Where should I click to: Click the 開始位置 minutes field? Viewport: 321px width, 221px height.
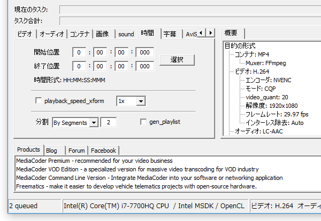coord(100,52)
